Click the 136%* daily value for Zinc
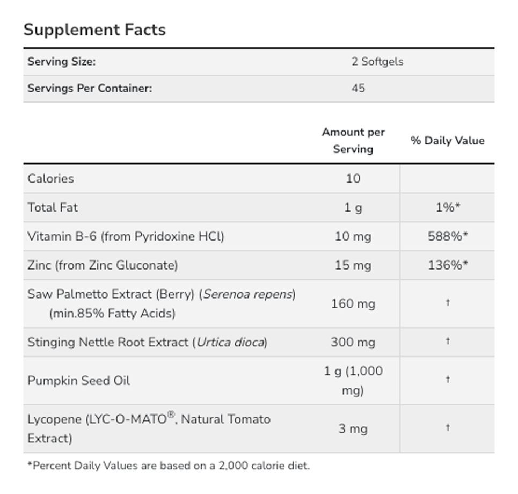The image size is (518, 494). point(448,265)
